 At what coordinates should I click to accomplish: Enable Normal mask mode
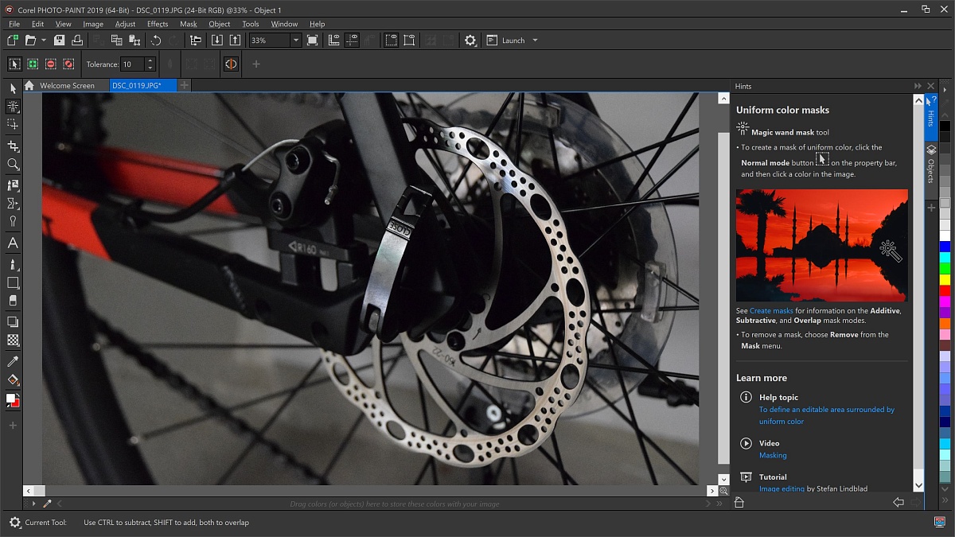click(14, 64)
